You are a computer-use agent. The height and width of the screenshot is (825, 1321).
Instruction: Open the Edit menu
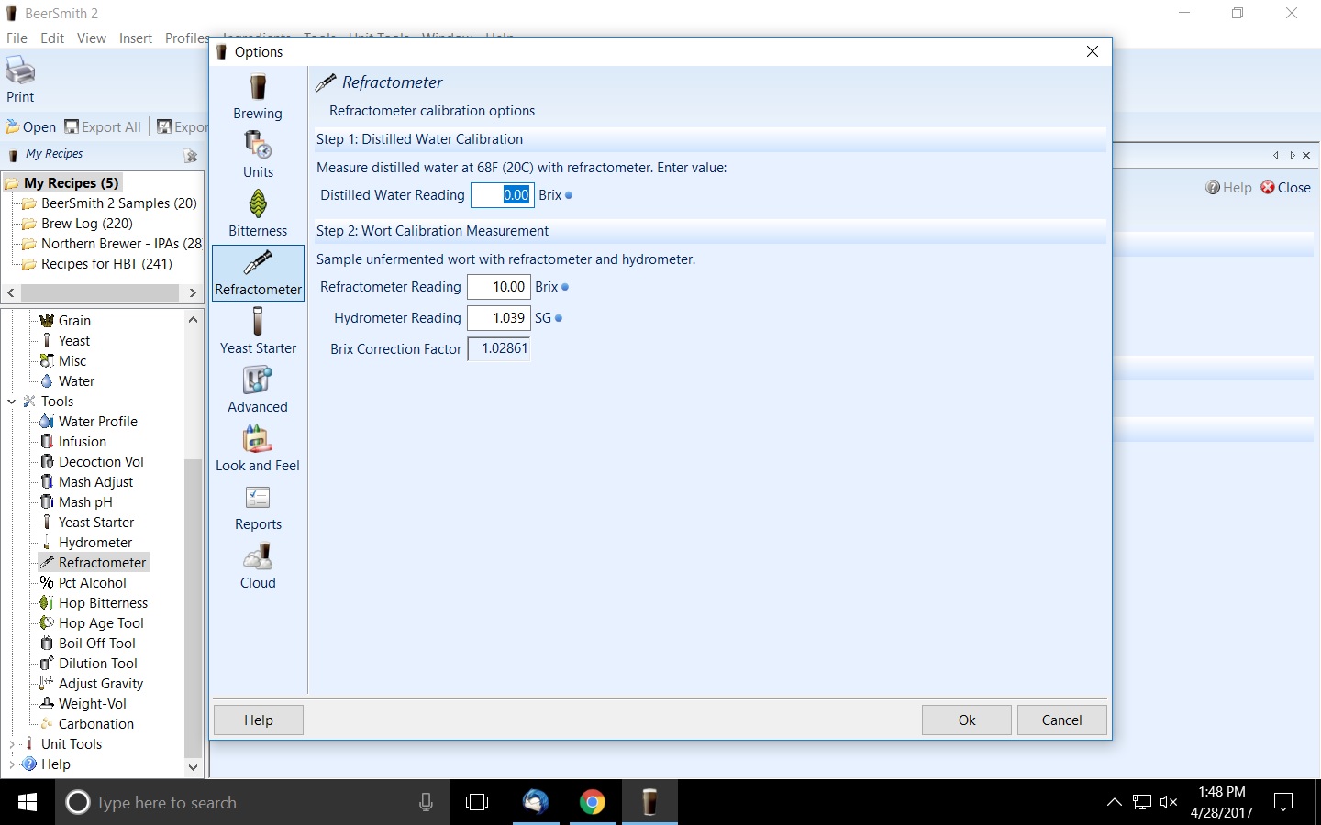coord(52,38)
